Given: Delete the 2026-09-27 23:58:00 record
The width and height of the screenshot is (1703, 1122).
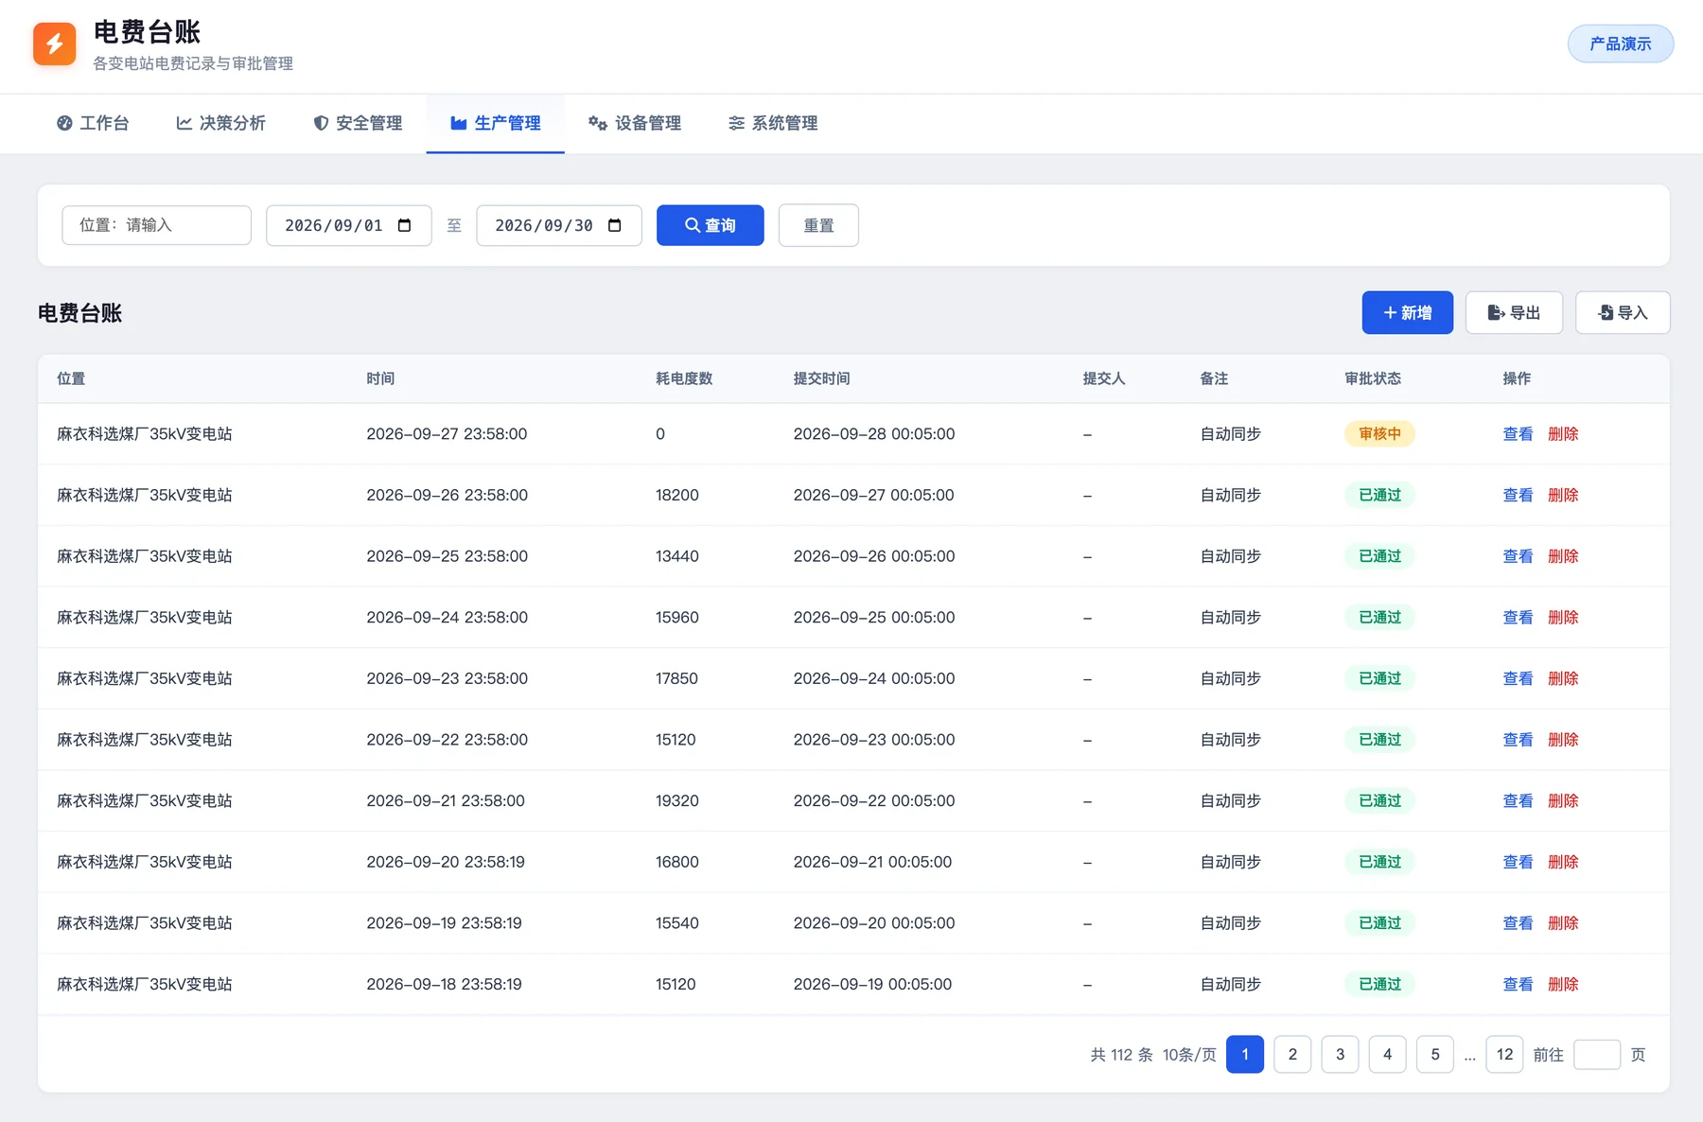Looking at the screenshot, I should (x=1563, y=434).
